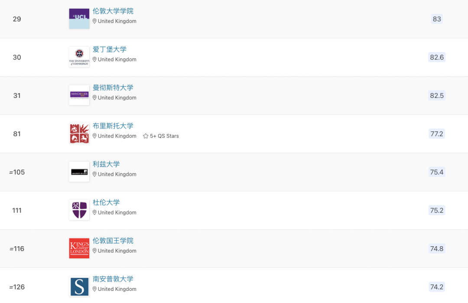Click the QS Stars star icon for 布里斯托大学

(146, 136)
